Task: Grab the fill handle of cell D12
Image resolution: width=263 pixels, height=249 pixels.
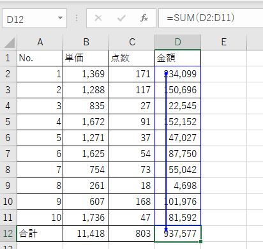Action: tap(200, 241)
